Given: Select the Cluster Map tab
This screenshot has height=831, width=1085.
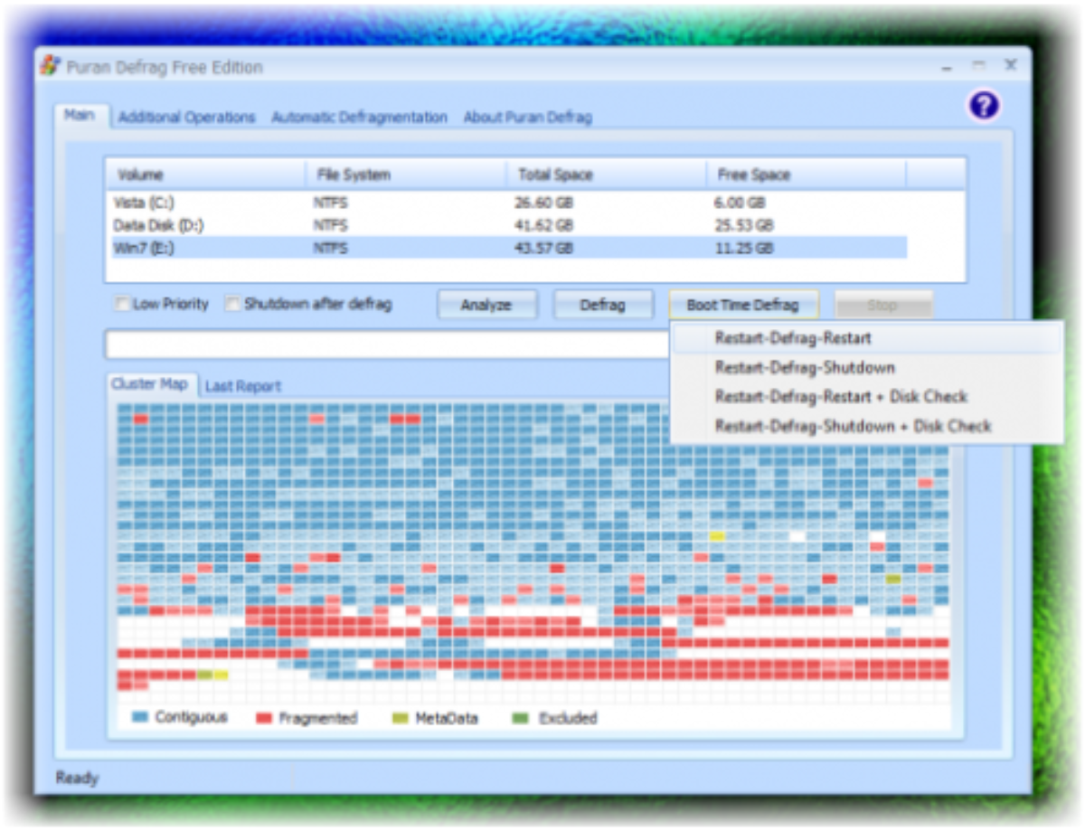Looking at the screenshot, I should [x=150, y=384].
